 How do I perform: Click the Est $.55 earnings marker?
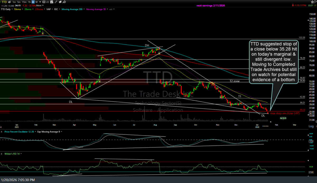[283, 118]
